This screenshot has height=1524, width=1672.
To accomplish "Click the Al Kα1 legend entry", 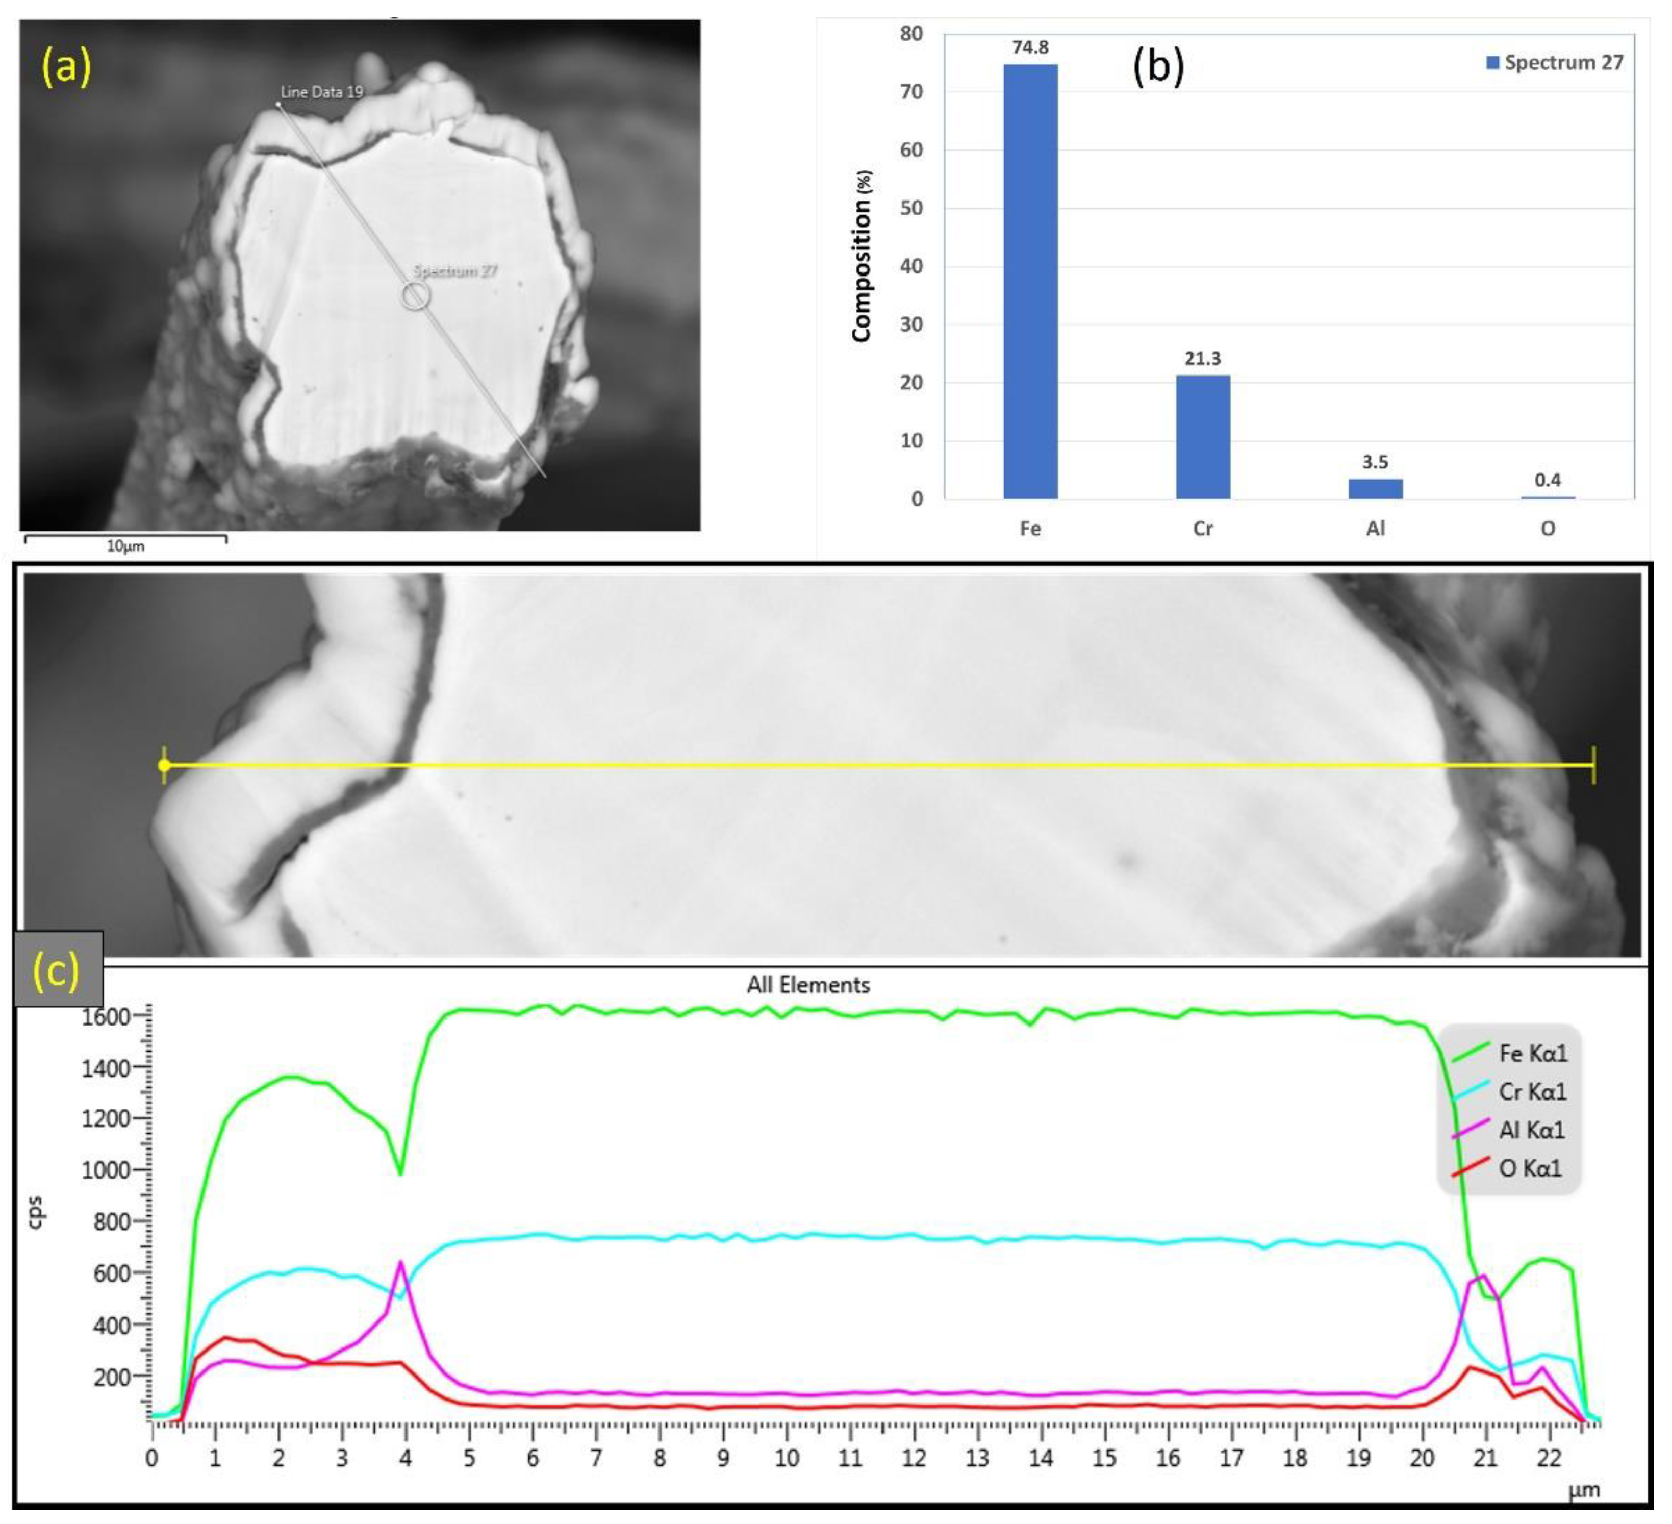I will [1531, 1130].
